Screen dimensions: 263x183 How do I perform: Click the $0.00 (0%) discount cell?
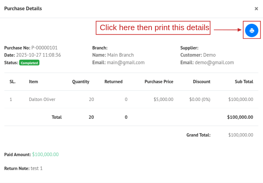[200, 99]
